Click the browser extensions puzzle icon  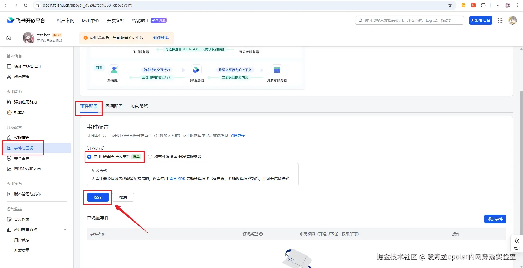point(483,5)
